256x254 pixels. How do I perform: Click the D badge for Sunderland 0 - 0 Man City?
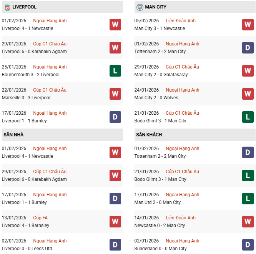click(248, 245)
